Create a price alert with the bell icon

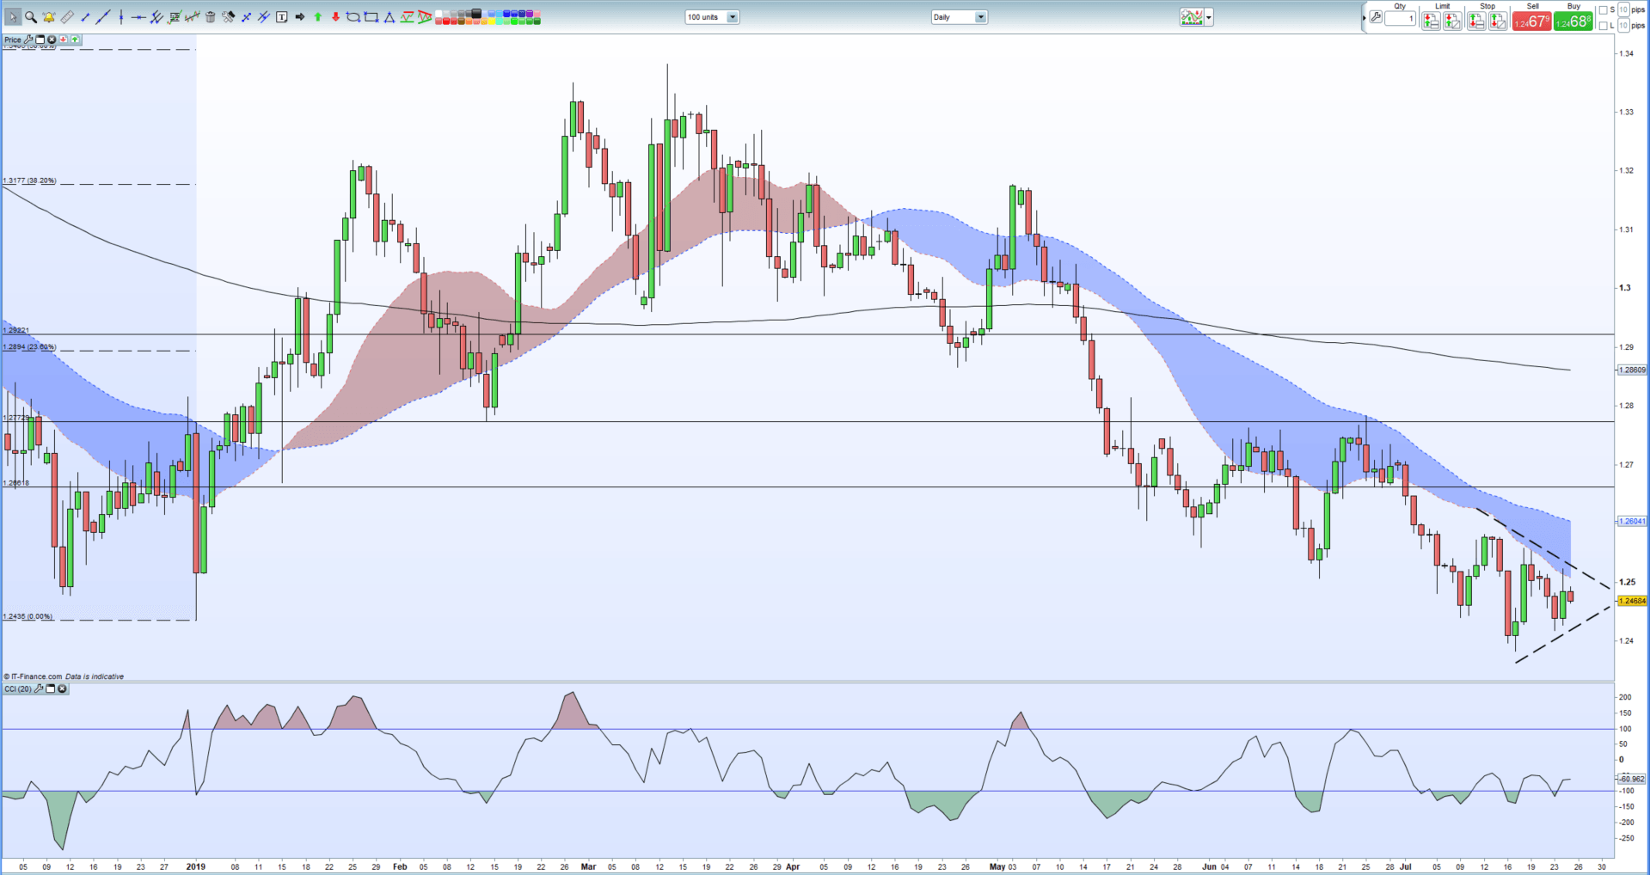(x=49, y=17)
